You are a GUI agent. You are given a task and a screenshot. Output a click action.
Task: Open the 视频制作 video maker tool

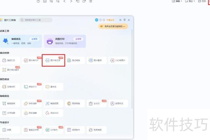[x=75, y=130]
